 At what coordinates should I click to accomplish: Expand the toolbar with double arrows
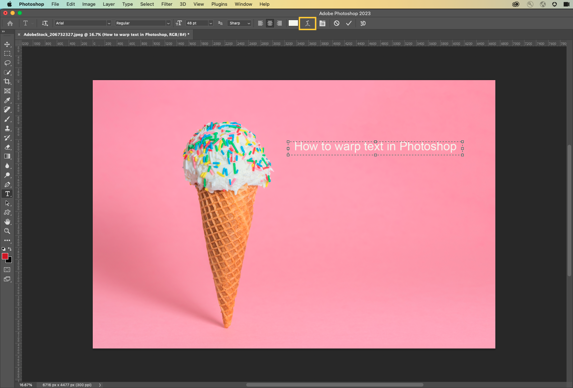[x=3, y=32]
